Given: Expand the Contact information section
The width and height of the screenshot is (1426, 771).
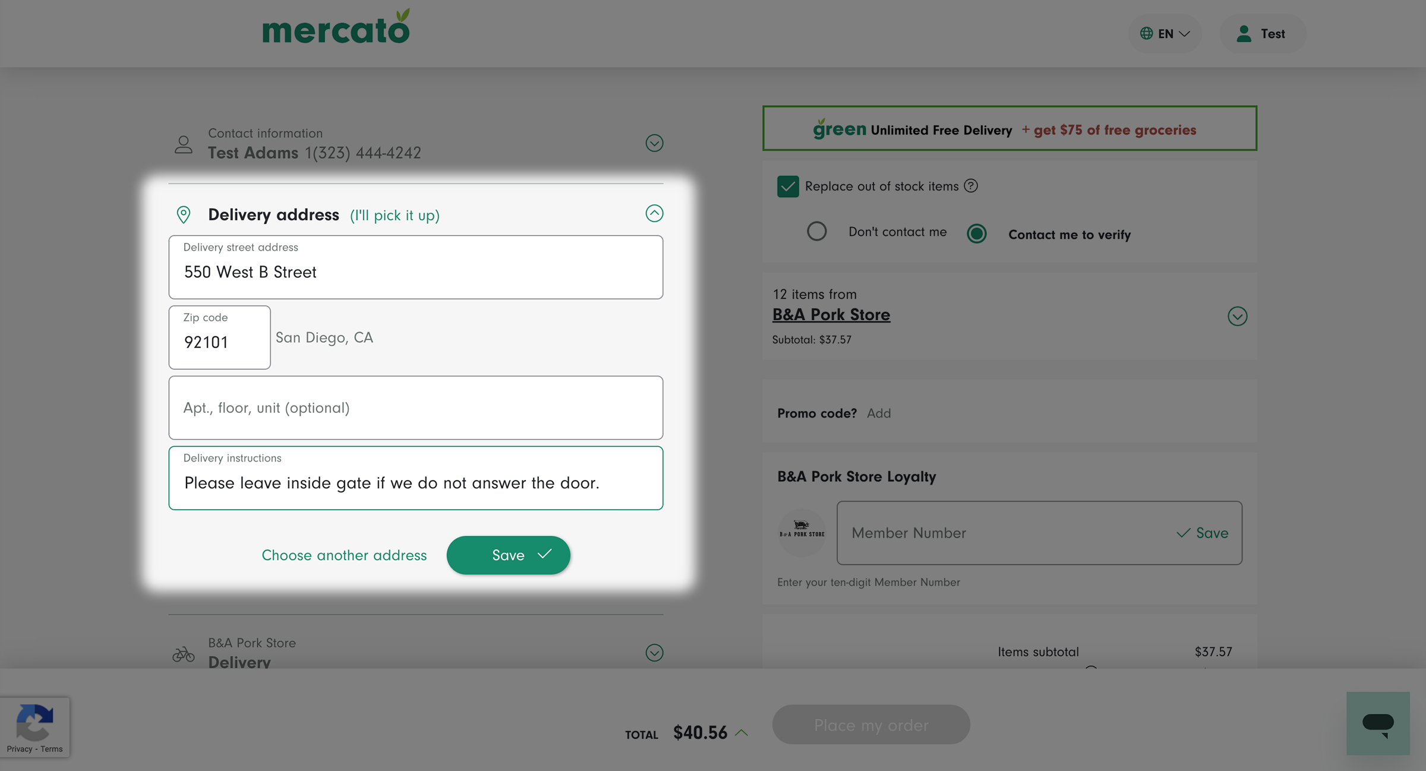Looking at the screenshot, I should [654, 143].
